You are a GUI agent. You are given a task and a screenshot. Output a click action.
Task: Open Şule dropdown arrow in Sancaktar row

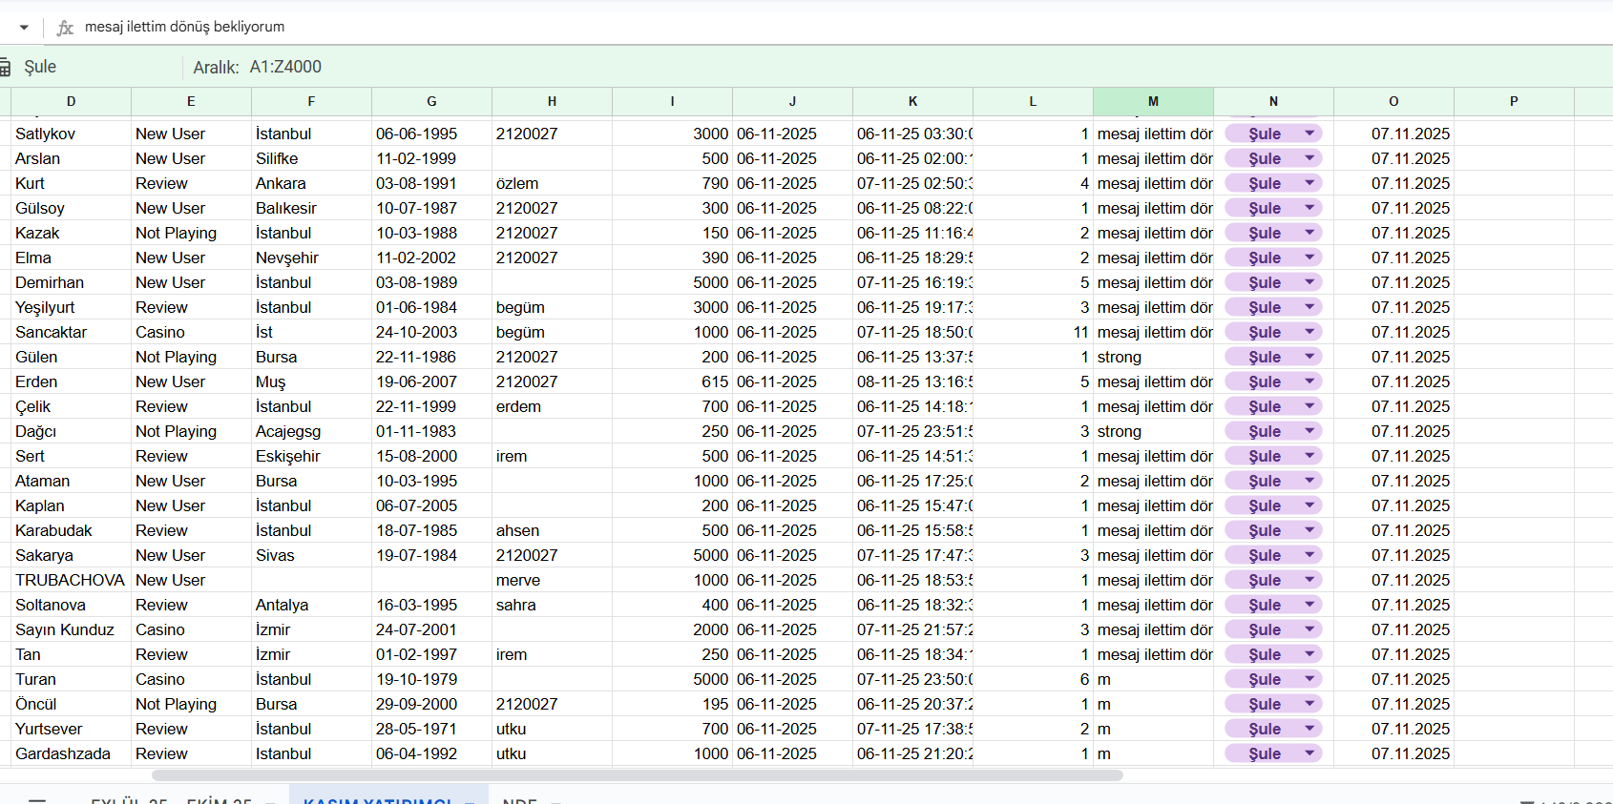[x=1309, y=332]
